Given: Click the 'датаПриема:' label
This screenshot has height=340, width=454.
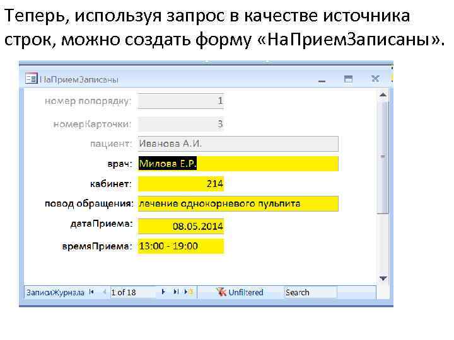Looking at the screenshot, I should pyautogui.click(x=102, y=224).
